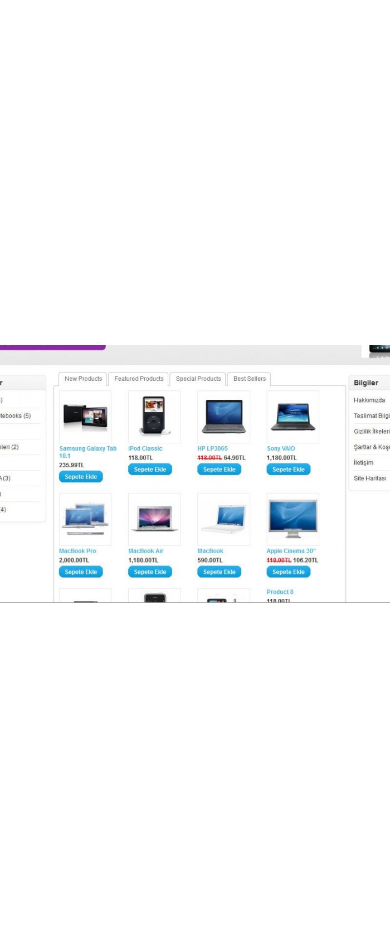Add Samsung Galaxy Tab to cart
This screenshot has height=948, width=390.
coord(81,477)
